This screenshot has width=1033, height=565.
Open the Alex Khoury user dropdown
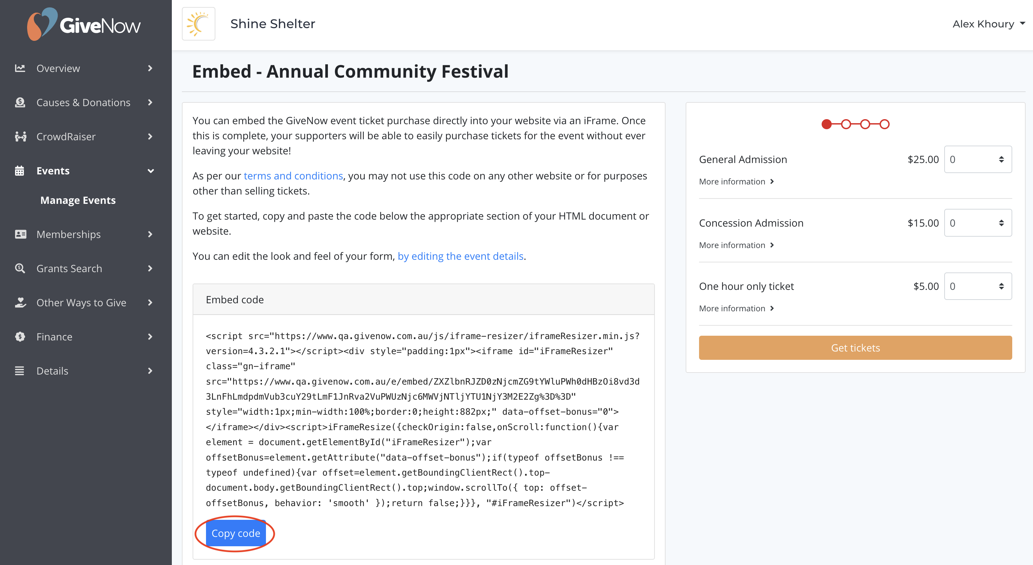tap(988, 24)
